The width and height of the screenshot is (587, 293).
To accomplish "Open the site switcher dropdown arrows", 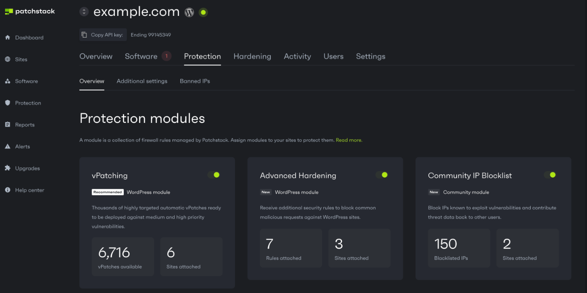I will coord(84,12).
